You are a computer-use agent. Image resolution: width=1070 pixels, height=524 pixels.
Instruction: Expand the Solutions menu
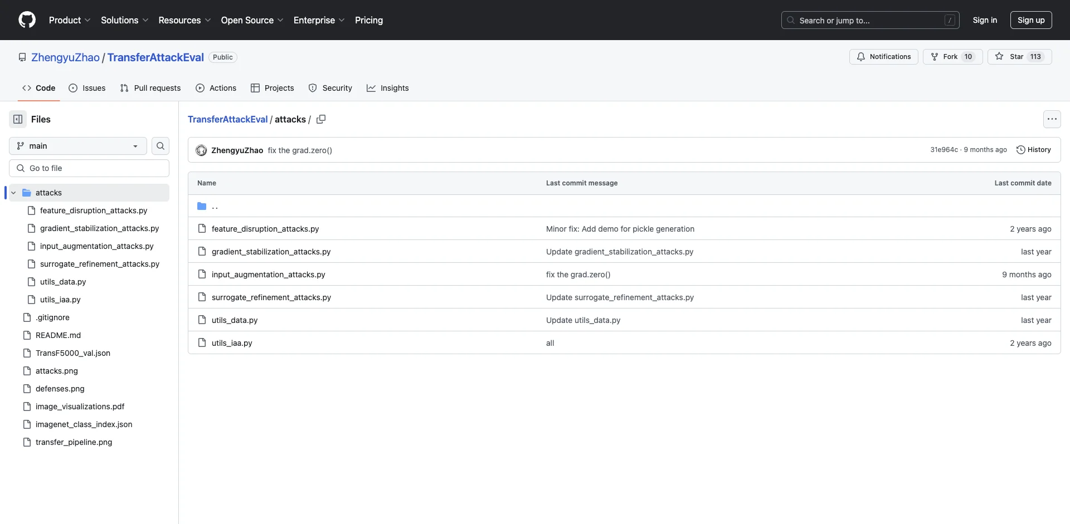point(124,20)
